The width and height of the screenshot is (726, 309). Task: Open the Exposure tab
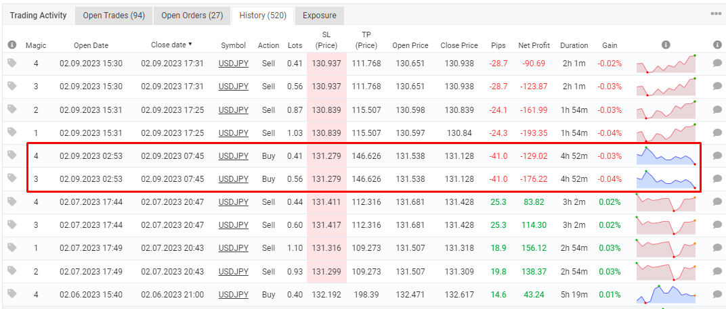[319, 16]
